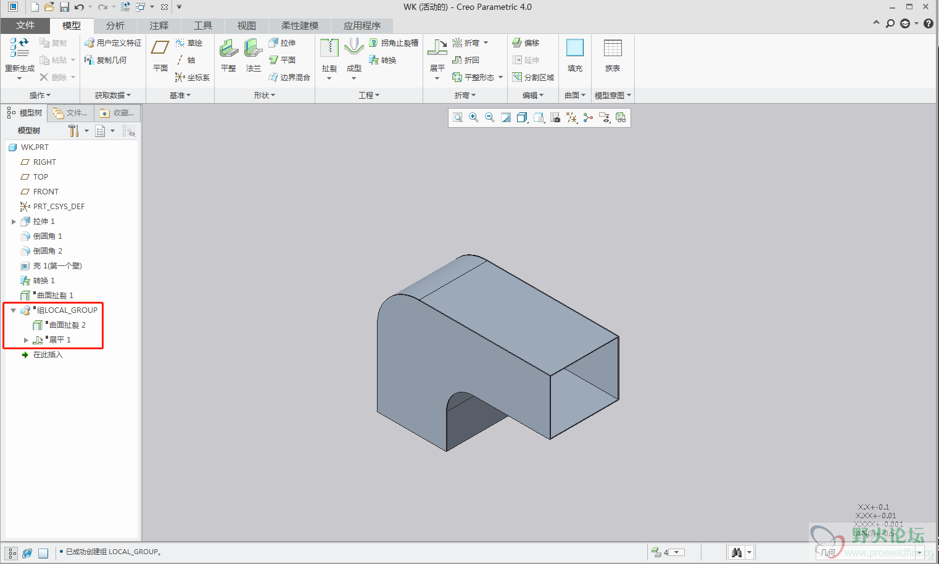
Task: Switch to the 工具 ribbon tab
Action: (x=203, y=25)
